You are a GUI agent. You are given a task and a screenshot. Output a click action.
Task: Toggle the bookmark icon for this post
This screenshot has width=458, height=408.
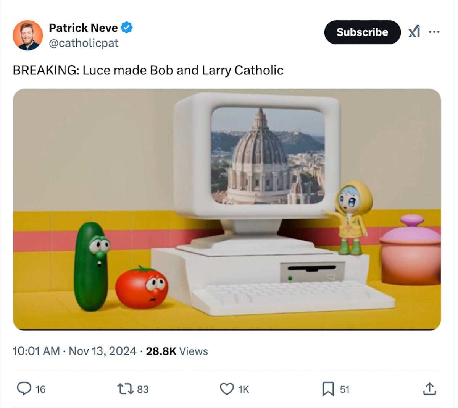click(x=328, y=389)
